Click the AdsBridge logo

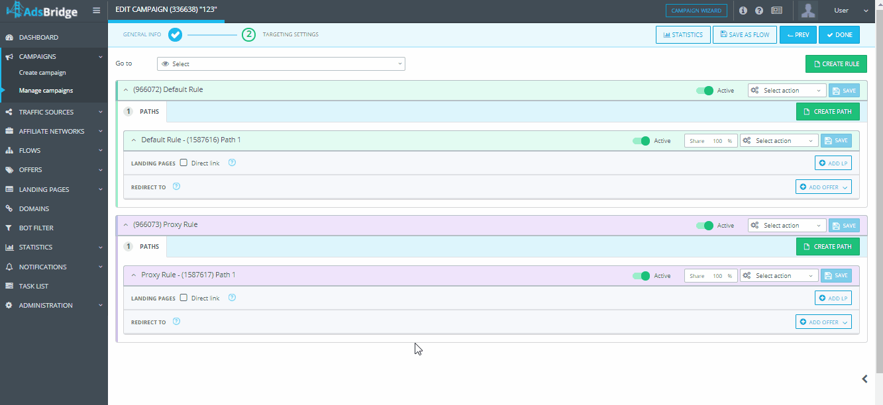click(x=42, y=11)
